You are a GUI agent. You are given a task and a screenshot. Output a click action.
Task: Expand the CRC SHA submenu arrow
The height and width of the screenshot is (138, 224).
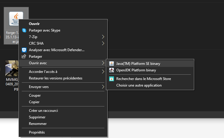[x=103, y=43]
